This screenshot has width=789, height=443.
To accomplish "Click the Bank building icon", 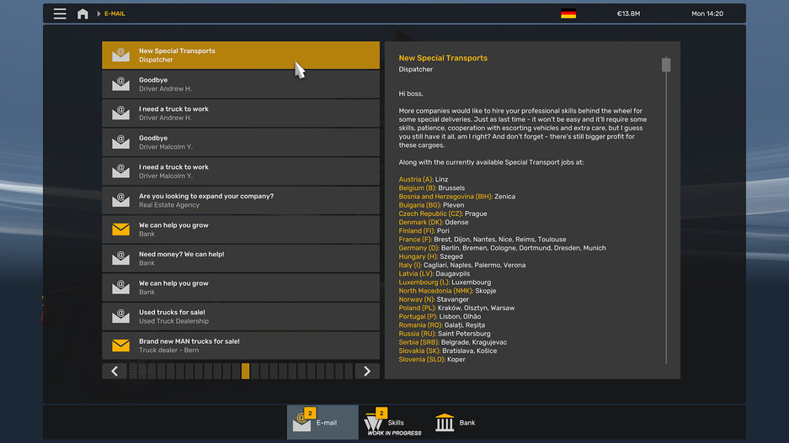I will pos(445,423).
